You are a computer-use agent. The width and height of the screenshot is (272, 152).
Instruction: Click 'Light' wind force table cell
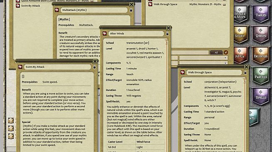pos(139,147)
